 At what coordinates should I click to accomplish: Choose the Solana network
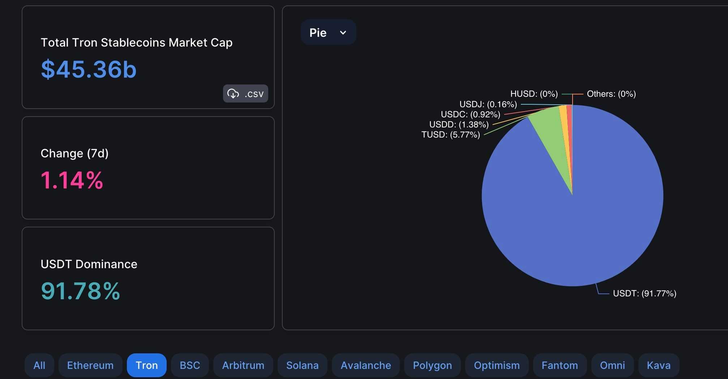click(302, 365)
